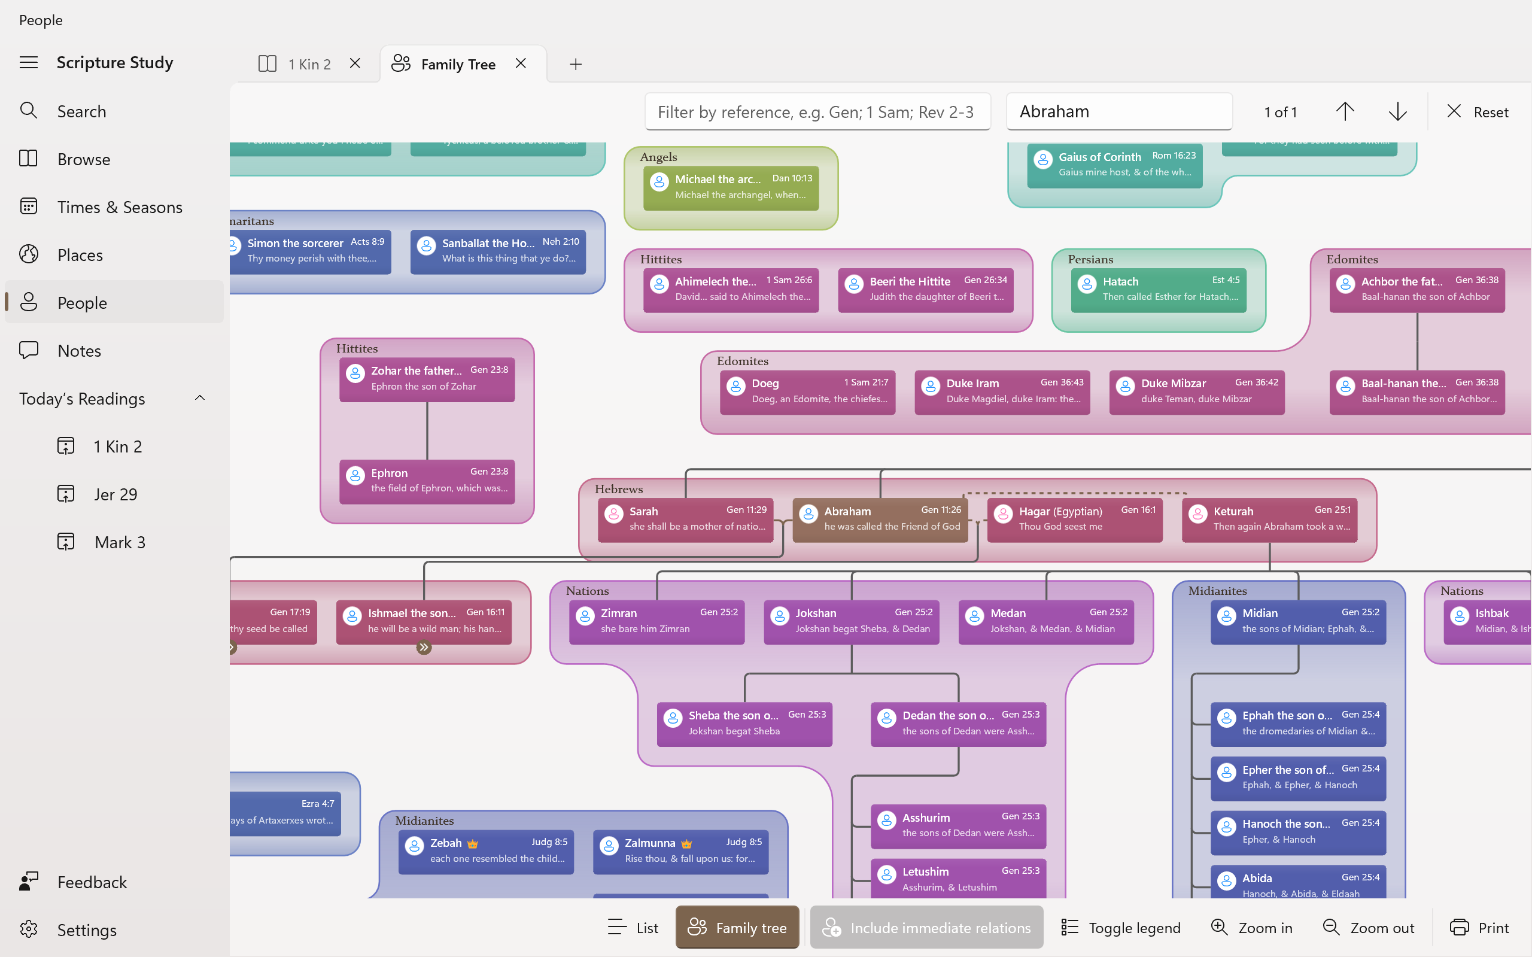The image size is (1532, 957).
Task: Select Ahimelech the Hittite card
Action: click(x=731, y=290)
